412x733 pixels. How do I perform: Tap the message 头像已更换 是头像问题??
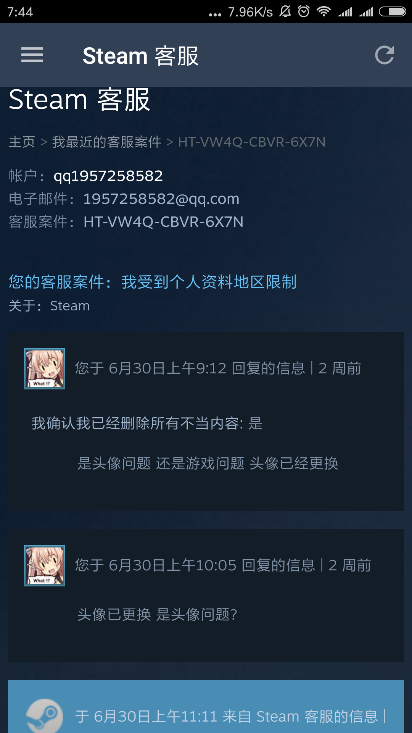(x=157, y=615)
